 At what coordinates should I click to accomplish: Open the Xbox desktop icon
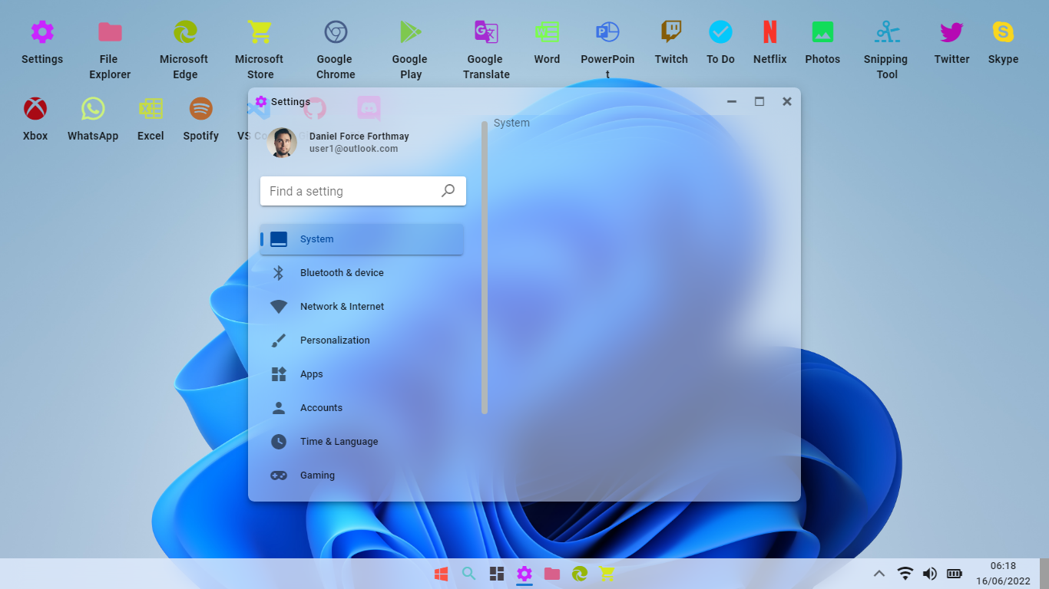(35, 120)
